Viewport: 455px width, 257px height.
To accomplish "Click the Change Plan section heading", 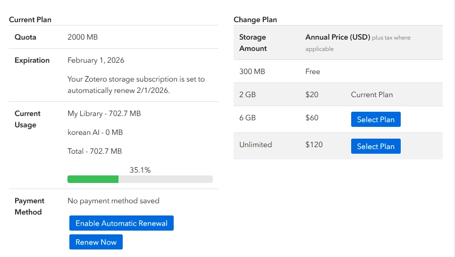I will 255,20.
